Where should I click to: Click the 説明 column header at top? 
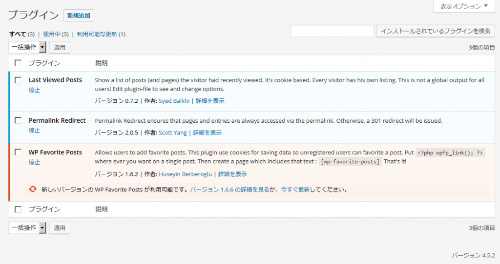[x=102, y=63]
